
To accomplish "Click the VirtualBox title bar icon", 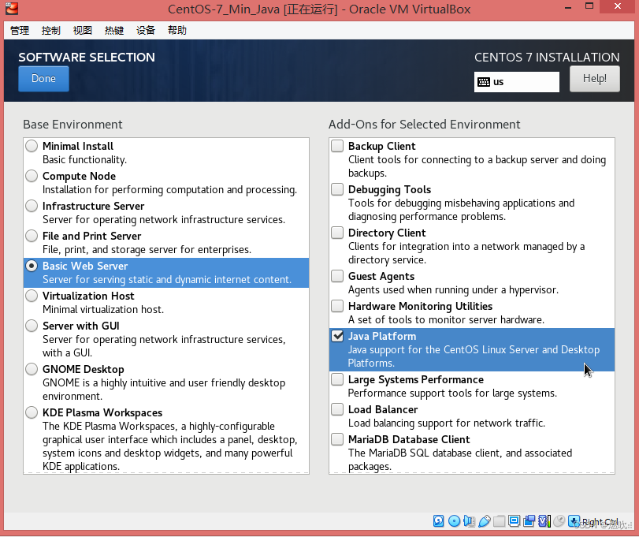I will click(11, 9).
